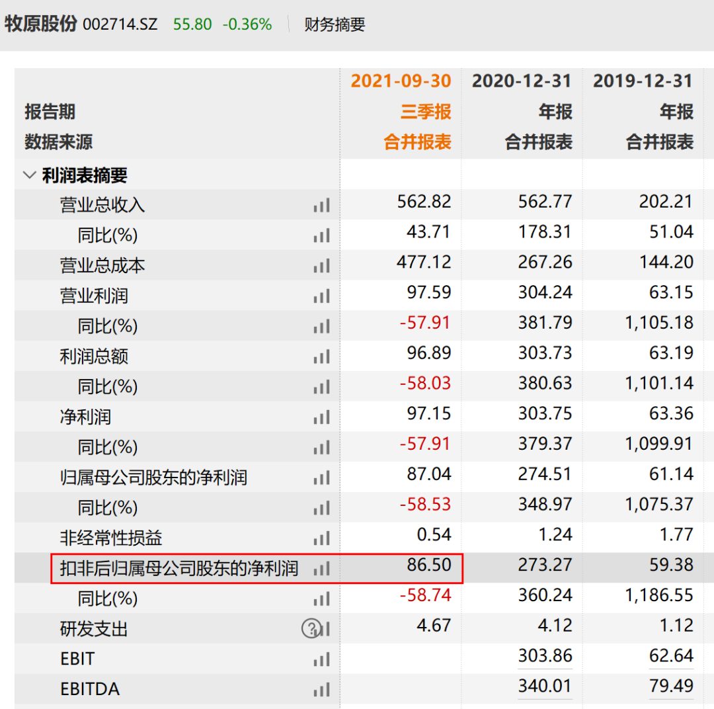Click the bar chart icon for 净利润

tap(321, 417)
